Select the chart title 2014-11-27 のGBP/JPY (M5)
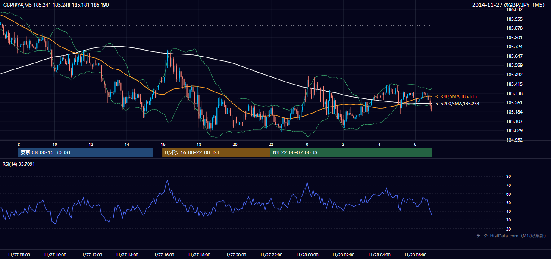 (x=509, y=5)
